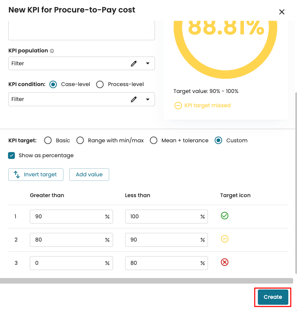Click the yellow minus target icon in row 2
This screenshot has height=311, width=297.
pos(225,239)
